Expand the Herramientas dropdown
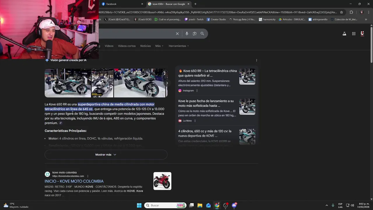Viewport: 373px width, 210px height. (179, 46)
